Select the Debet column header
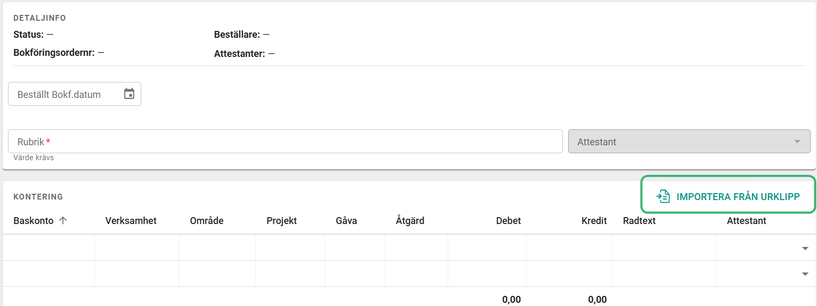Image resolution: width=817 pixels, height=306 pixels. [x=508, y=220]
